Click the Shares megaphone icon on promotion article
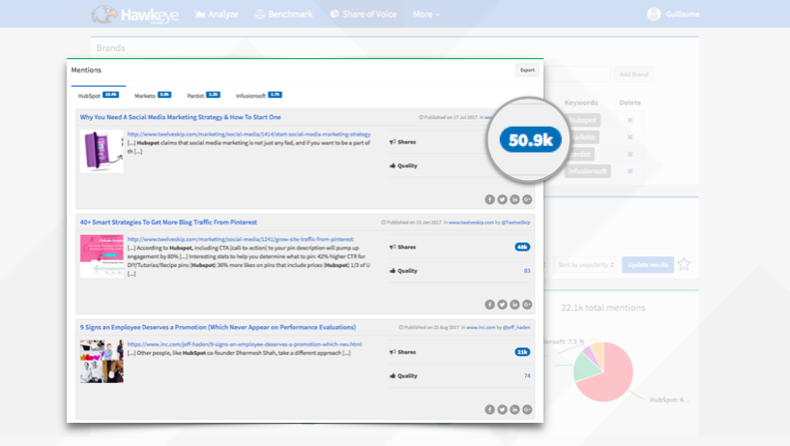Image resolution: width=790 pixels, height=446 pixels. tap(393, 352)
